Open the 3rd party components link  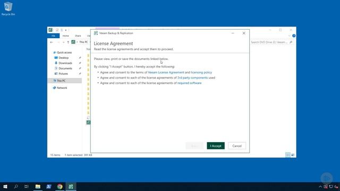pos(192,77)
